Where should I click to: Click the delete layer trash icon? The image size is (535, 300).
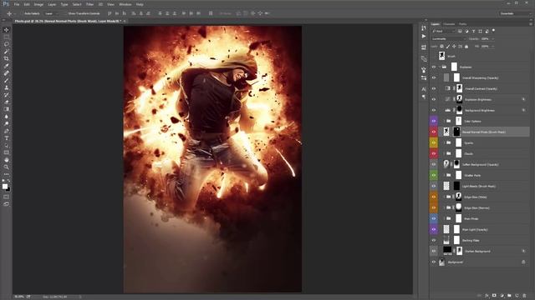click(524, 296)
